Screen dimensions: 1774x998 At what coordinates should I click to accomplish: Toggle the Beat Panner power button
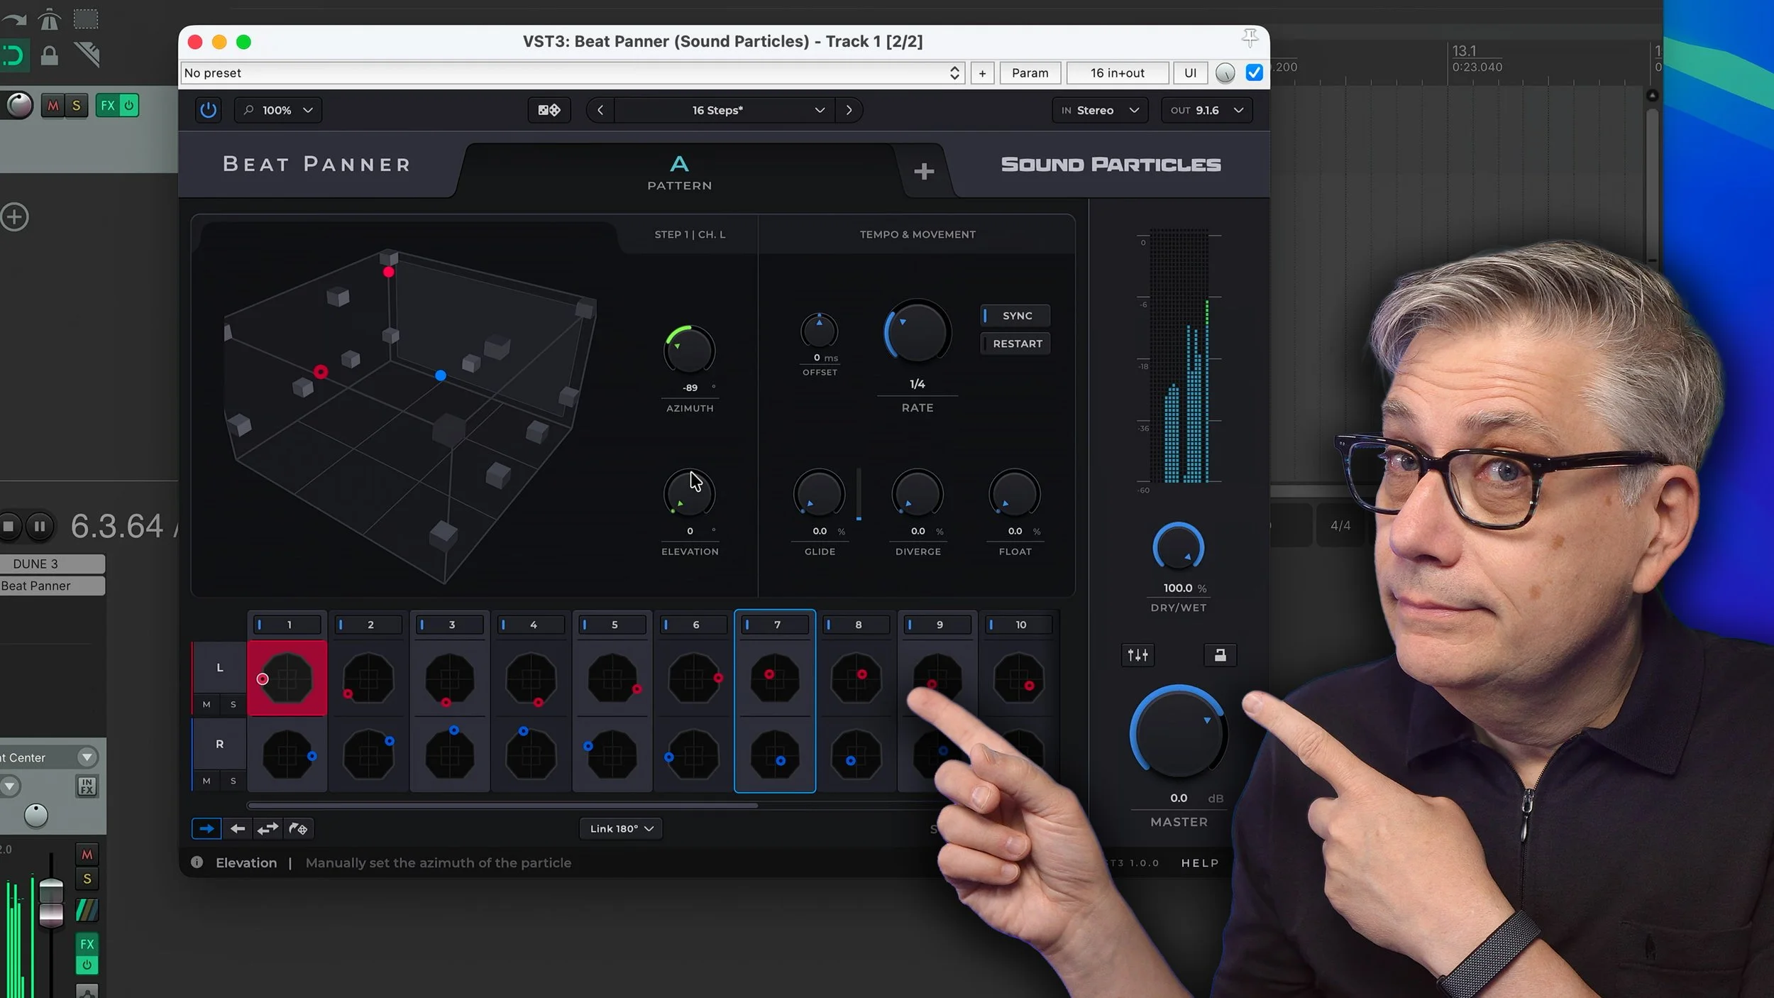click(208, 110)
